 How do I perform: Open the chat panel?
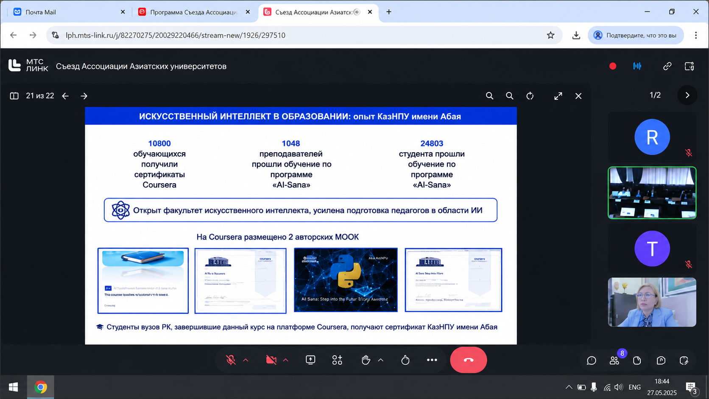(x=592, y=360)
